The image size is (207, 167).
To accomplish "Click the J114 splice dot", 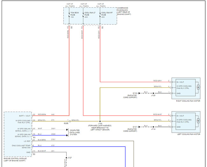I will [153, 127].
